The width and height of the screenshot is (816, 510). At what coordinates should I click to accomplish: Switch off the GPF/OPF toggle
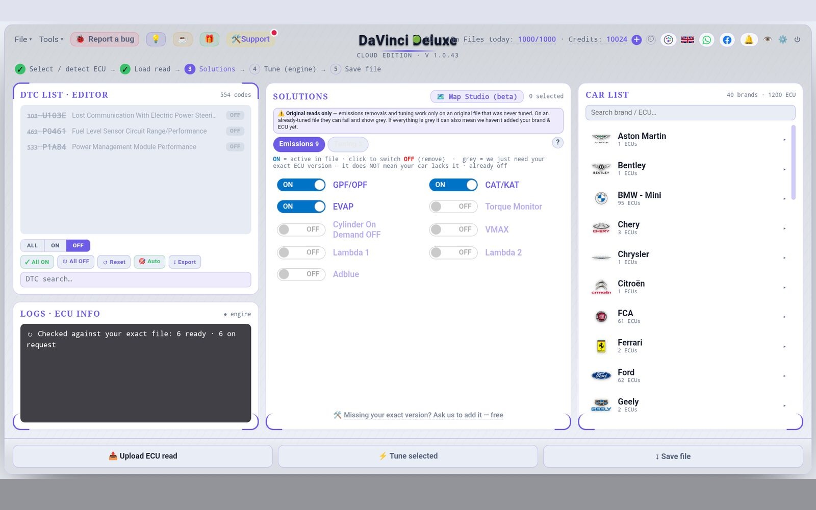point(301,185)
